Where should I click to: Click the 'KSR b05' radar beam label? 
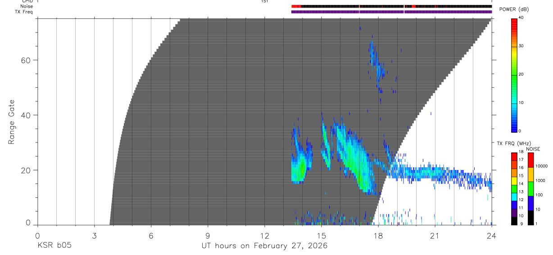click(54, 246)
